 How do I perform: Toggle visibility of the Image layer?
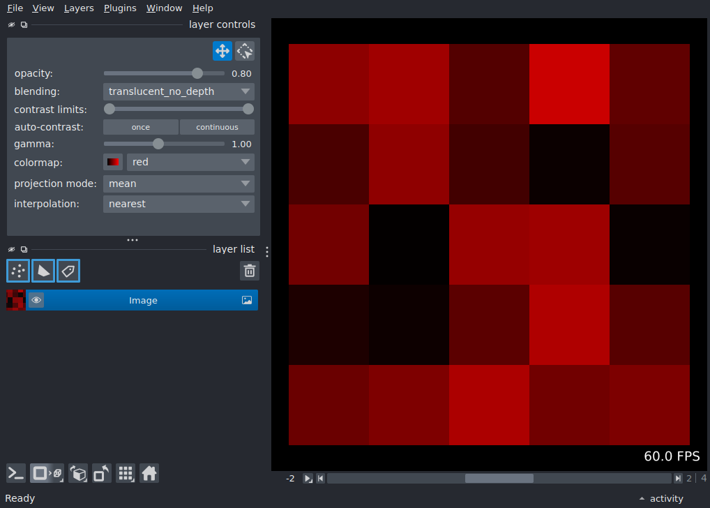(x=37, y=300)
